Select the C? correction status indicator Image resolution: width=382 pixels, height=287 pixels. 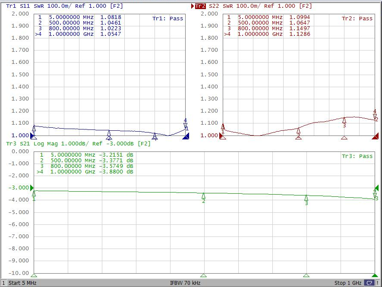pyautogui.click(x=369, y=283)
